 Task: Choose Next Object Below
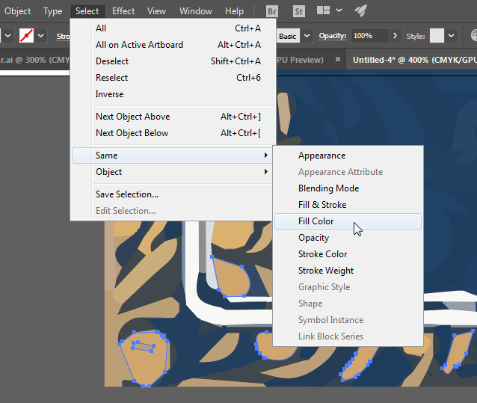click(173, 133)
